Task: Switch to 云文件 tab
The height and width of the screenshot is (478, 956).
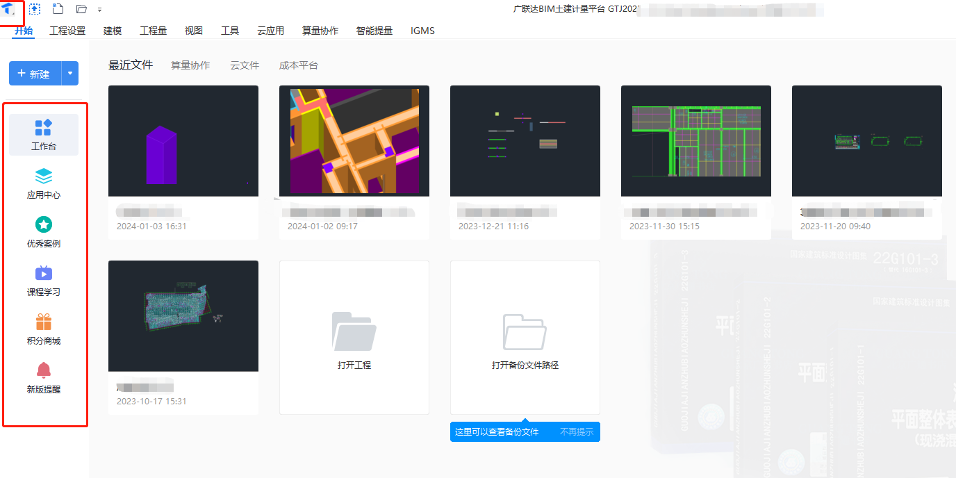Action: (245, 65)
